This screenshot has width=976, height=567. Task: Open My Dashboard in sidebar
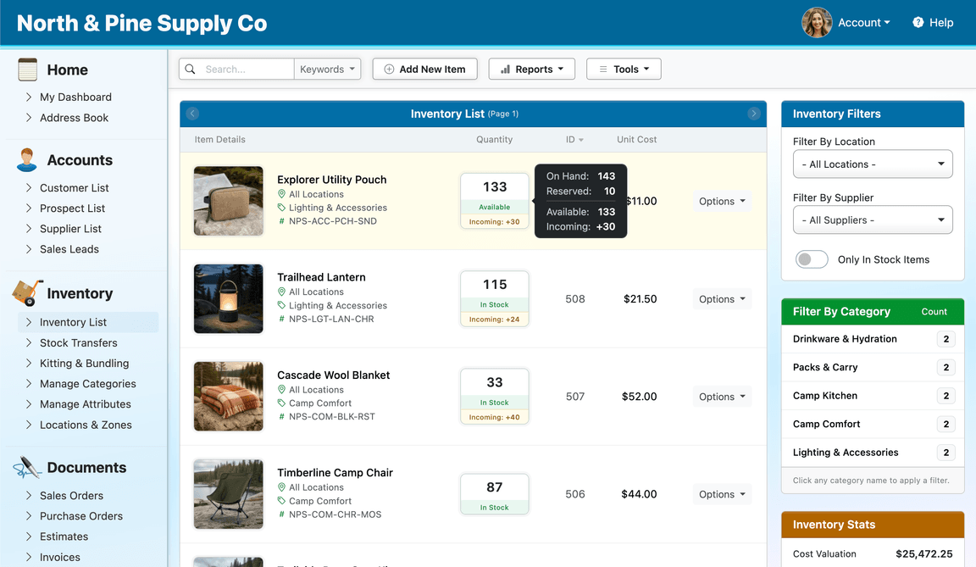point(75,97)
